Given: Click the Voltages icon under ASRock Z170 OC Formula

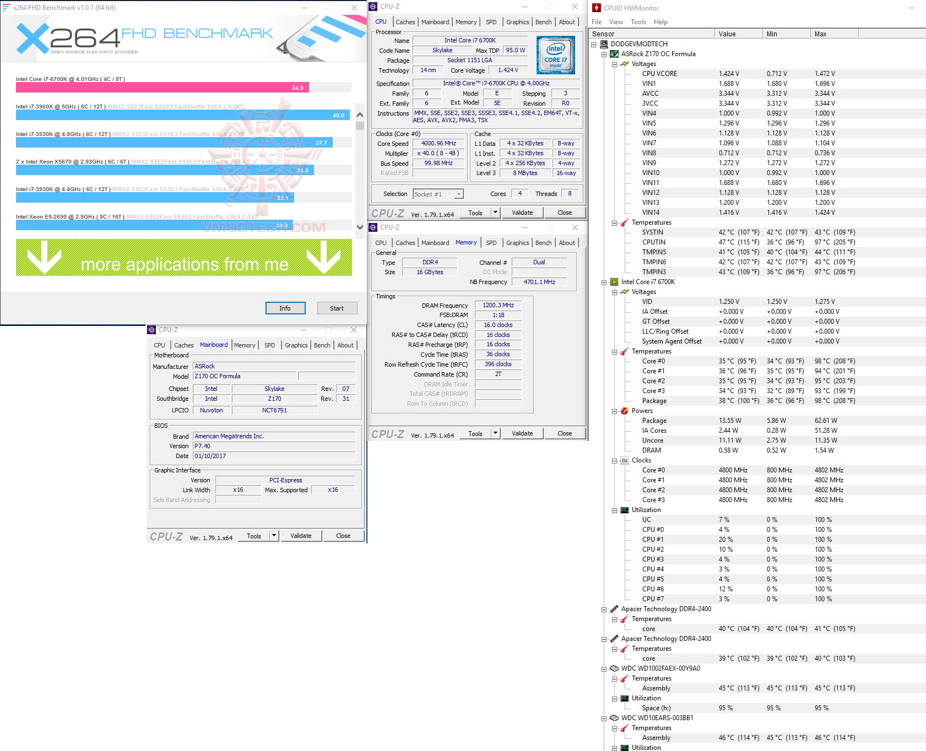Looking at the screenshot, I should coord(625,64).
